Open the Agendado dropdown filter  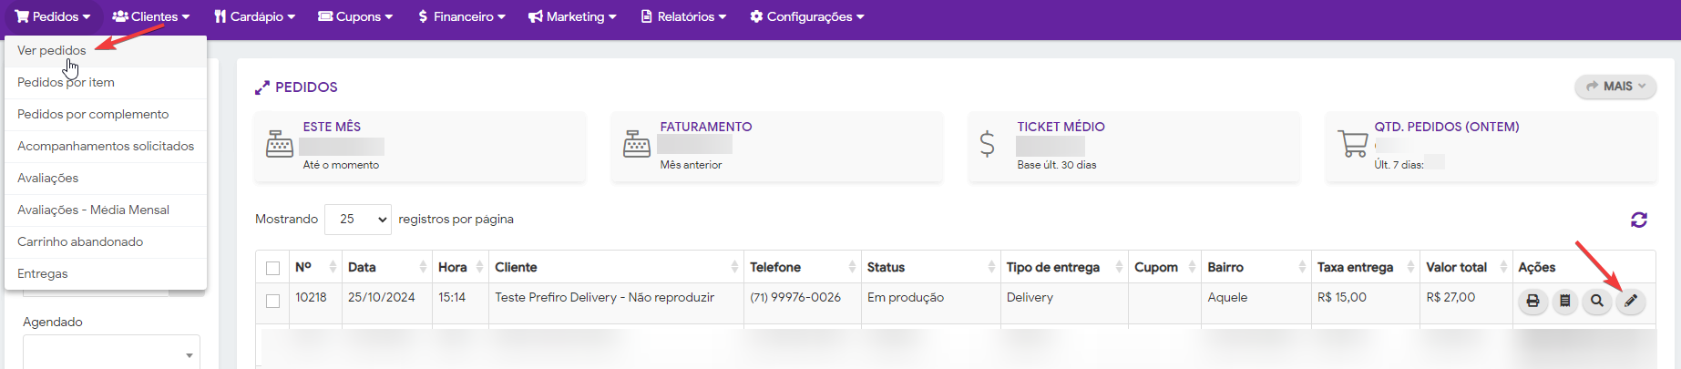point(111,354)
